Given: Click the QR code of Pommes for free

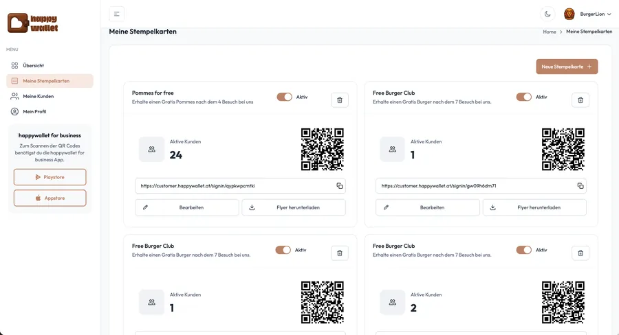Looking at the screenshot, I should point(322,149).
